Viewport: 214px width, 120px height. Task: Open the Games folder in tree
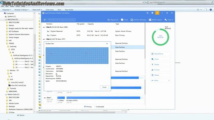pos(11,25)
